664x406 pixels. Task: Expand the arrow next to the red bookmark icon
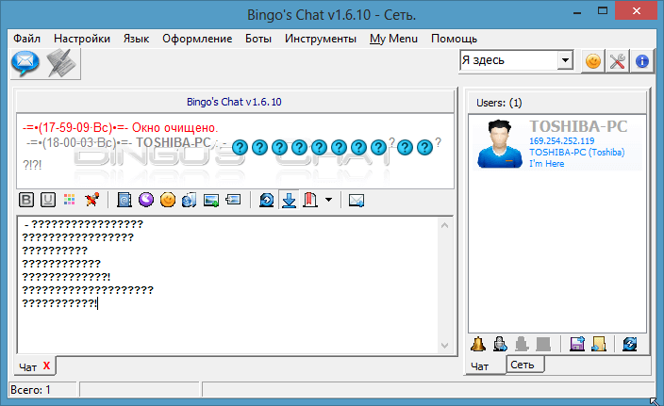(x=327, y=200)
